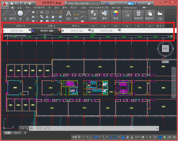Click the Dimension (치수) tool icon
This screenshot has width=178, height=141.
click(x=77, y=14)
